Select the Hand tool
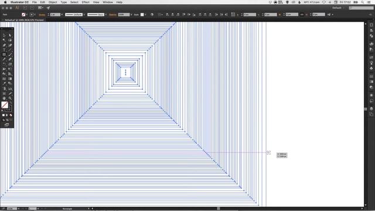 4,98
